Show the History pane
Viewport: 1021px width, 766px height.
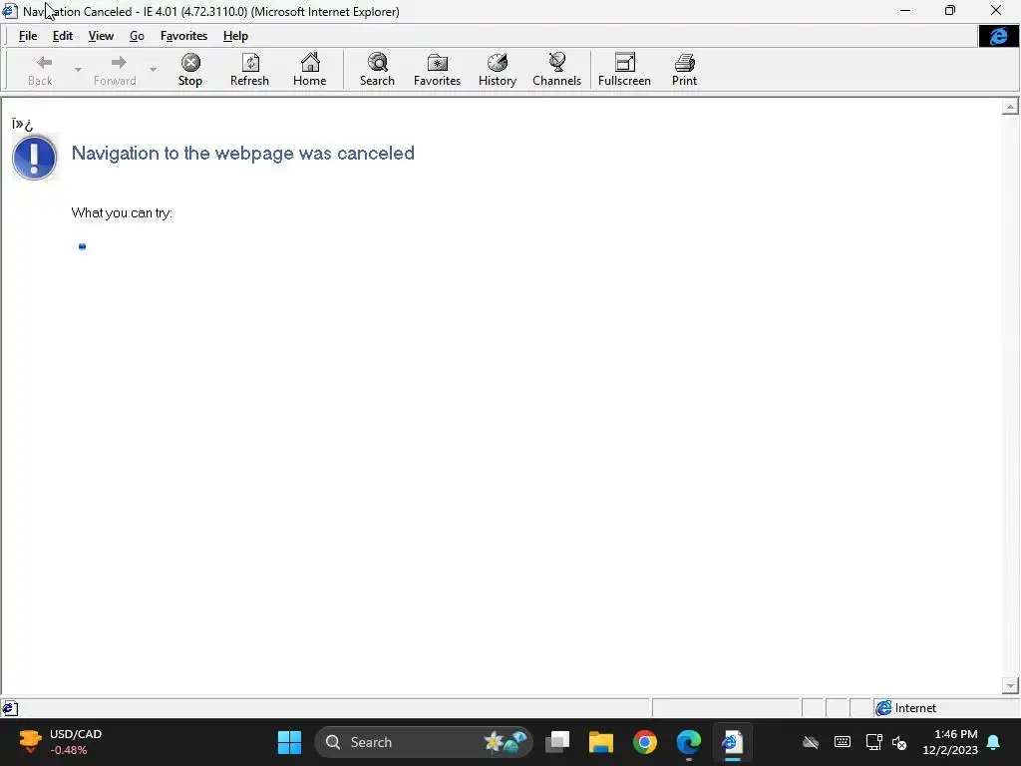tap(498, 70)
